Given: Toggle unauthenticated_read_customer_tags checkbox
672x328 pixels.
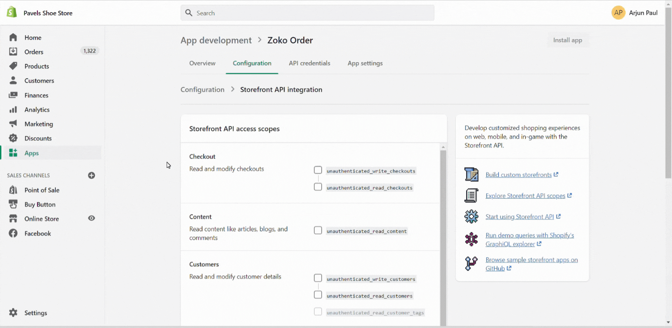Looking at the screenshot, I should coord(318,312).
